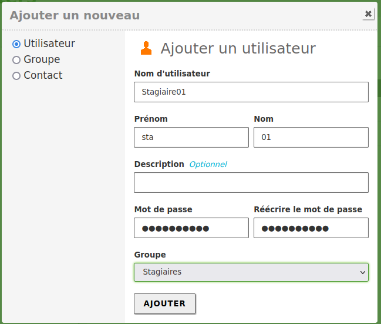The height and width of the screenshot is (324, 381).
Task: Click the AJOUTER button
Action: pyautogui.click(x=165, y=303)
